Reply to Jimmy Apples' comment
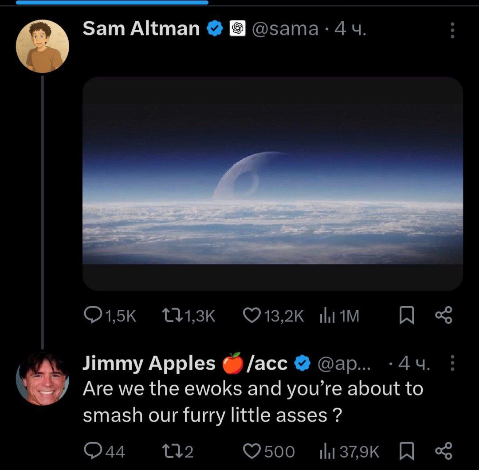 pyautogui.click(x=92, y=451)
